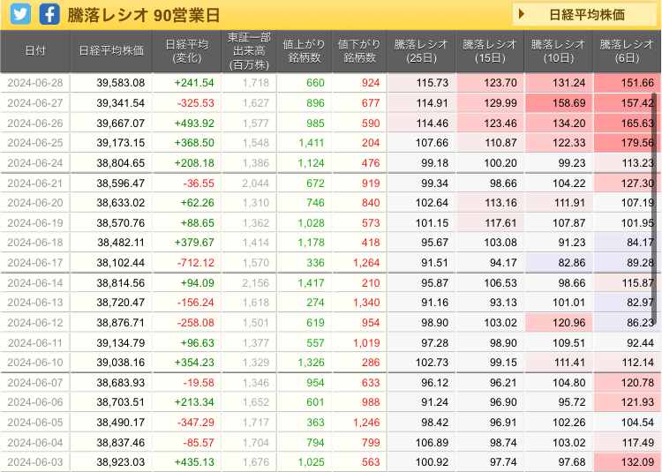
Task: Click the 10-day ratio 82.86
Action: click(x=572, y=262)
